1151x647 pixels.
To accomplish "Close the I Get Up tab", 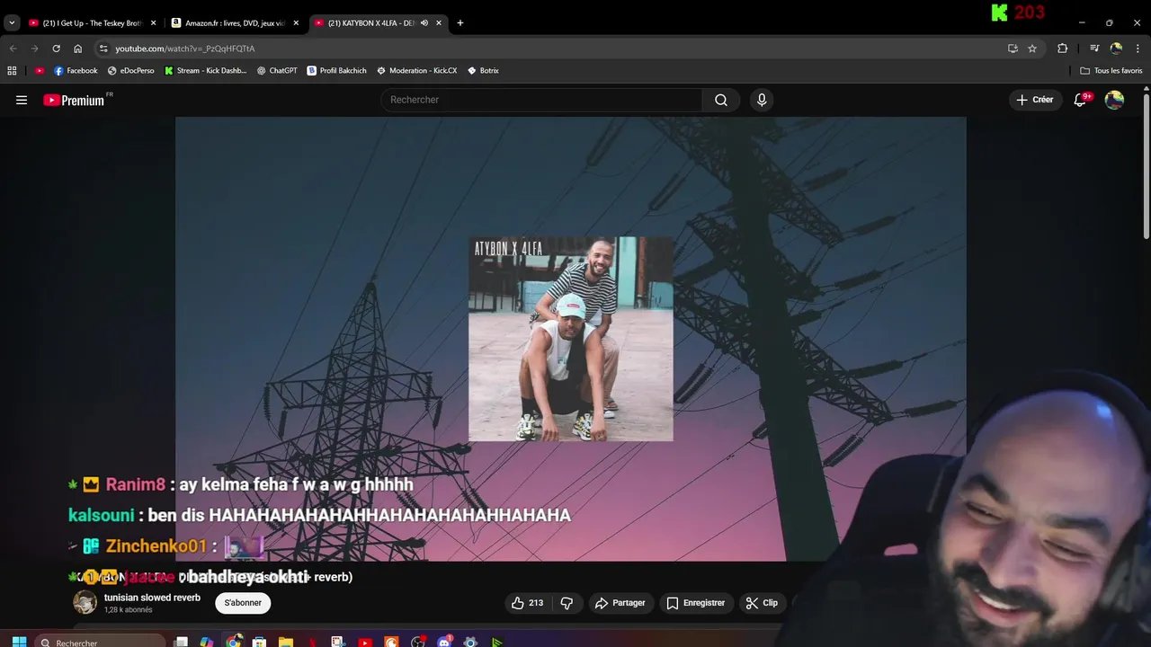I will 153,22.
